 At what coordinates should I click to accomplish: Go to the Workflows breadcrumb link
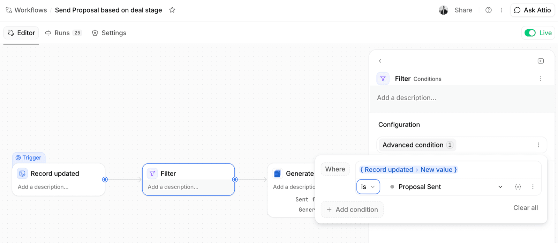pos(31,10)
